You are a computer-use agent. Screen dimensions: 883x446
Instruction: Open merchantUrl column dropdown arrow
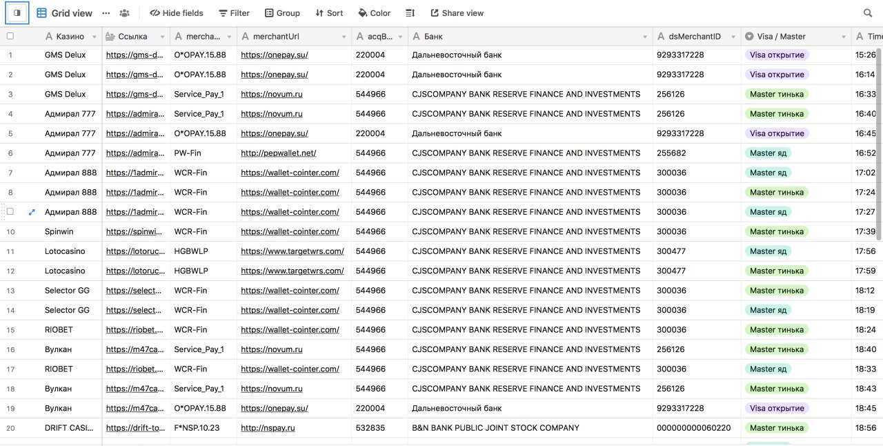[x=344, y=37]
